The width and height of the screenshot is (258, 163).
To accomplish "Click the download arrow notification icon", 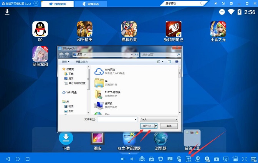I will tap(7, 12).
